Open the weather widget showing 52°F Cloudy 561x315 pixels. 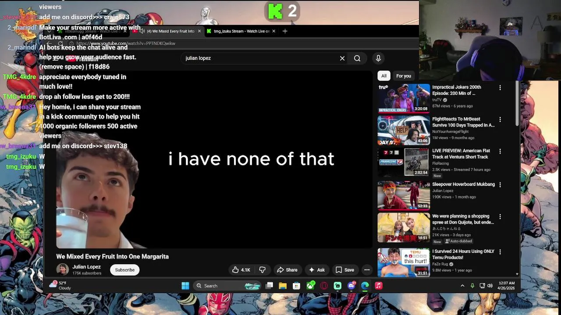(x=60, y=285)
